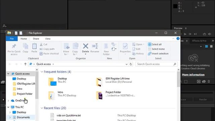The image size is (215, 121).
Task: Open the Easy access dropdown icon
Action: (x=114, y=49)
